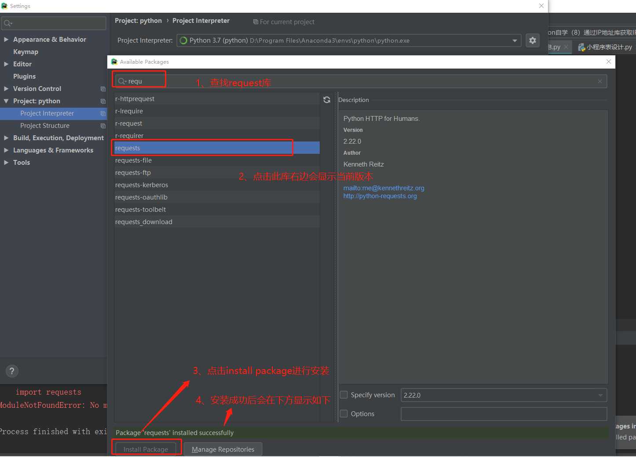Viewport: 636px width, 457px height.
Task: Close the Available Packages dialog
Action: [609, 62]
